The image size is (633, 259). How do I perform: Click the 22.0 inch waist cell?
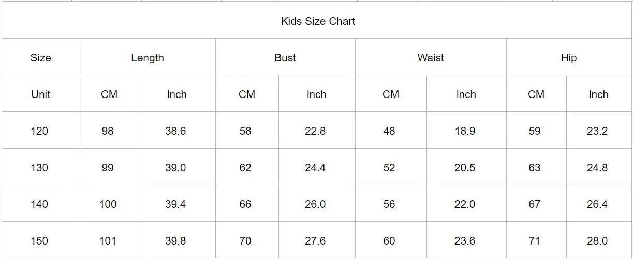point(465,204)
